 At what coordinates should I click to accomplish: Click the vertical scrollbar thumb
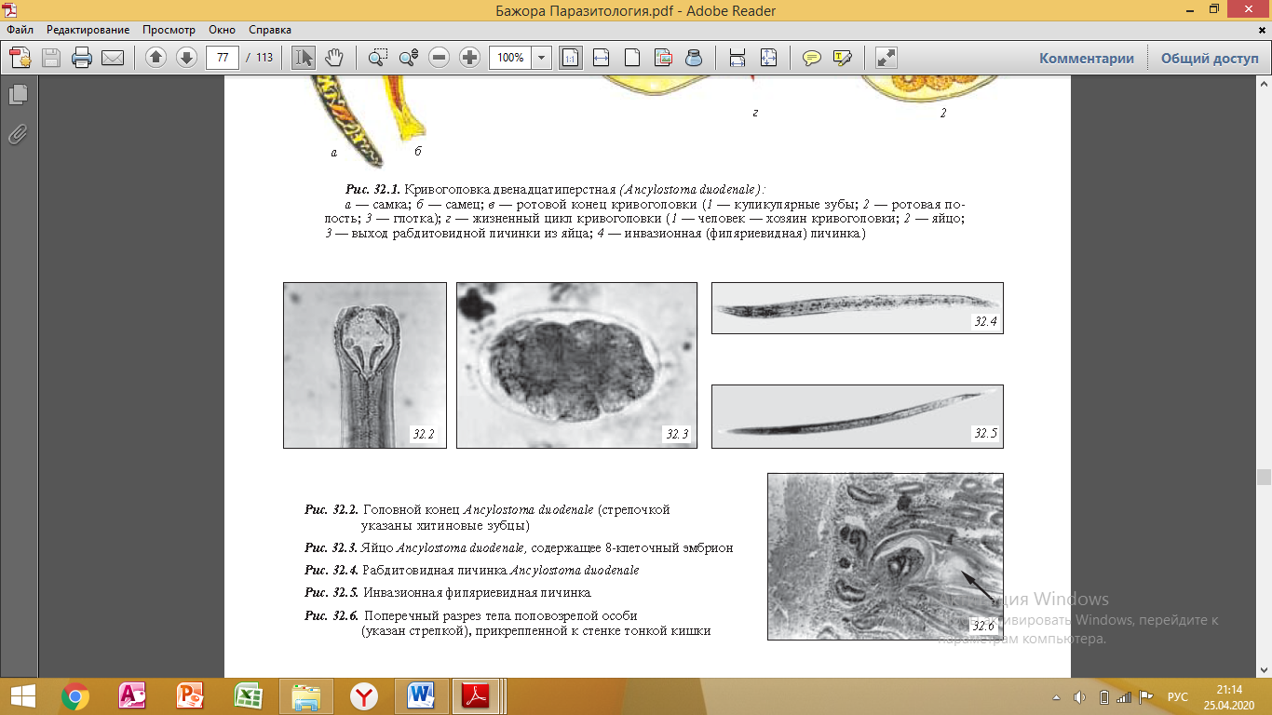pyautogui.click(x=1264, y=478)
